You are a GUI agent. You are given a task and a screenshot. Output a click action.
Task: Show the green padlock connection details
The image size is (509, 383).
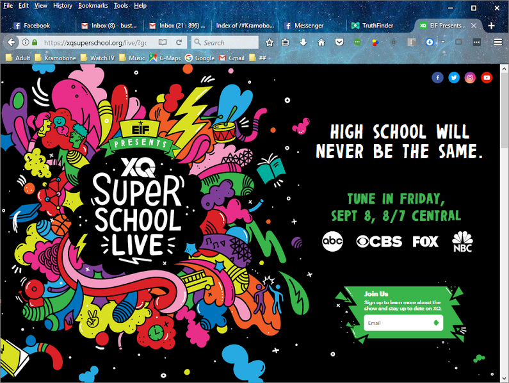[x=35, y=42]
